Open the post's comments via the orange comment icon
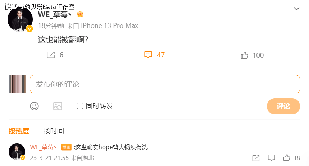The image size is (309, 166). click(148, 54)
